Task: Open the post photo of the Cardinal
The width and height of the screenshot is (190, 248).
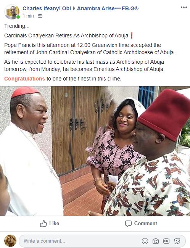Action: [95, 151]
